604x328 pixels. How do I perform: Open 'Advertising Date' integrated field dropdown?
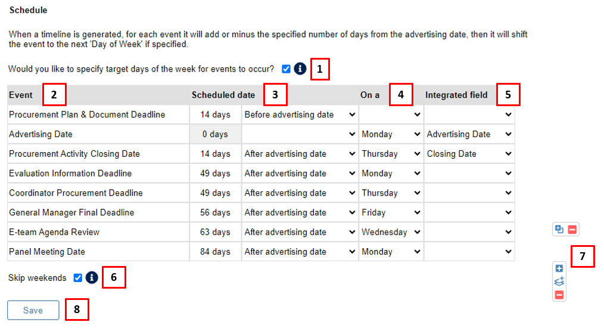click(469, 134)
